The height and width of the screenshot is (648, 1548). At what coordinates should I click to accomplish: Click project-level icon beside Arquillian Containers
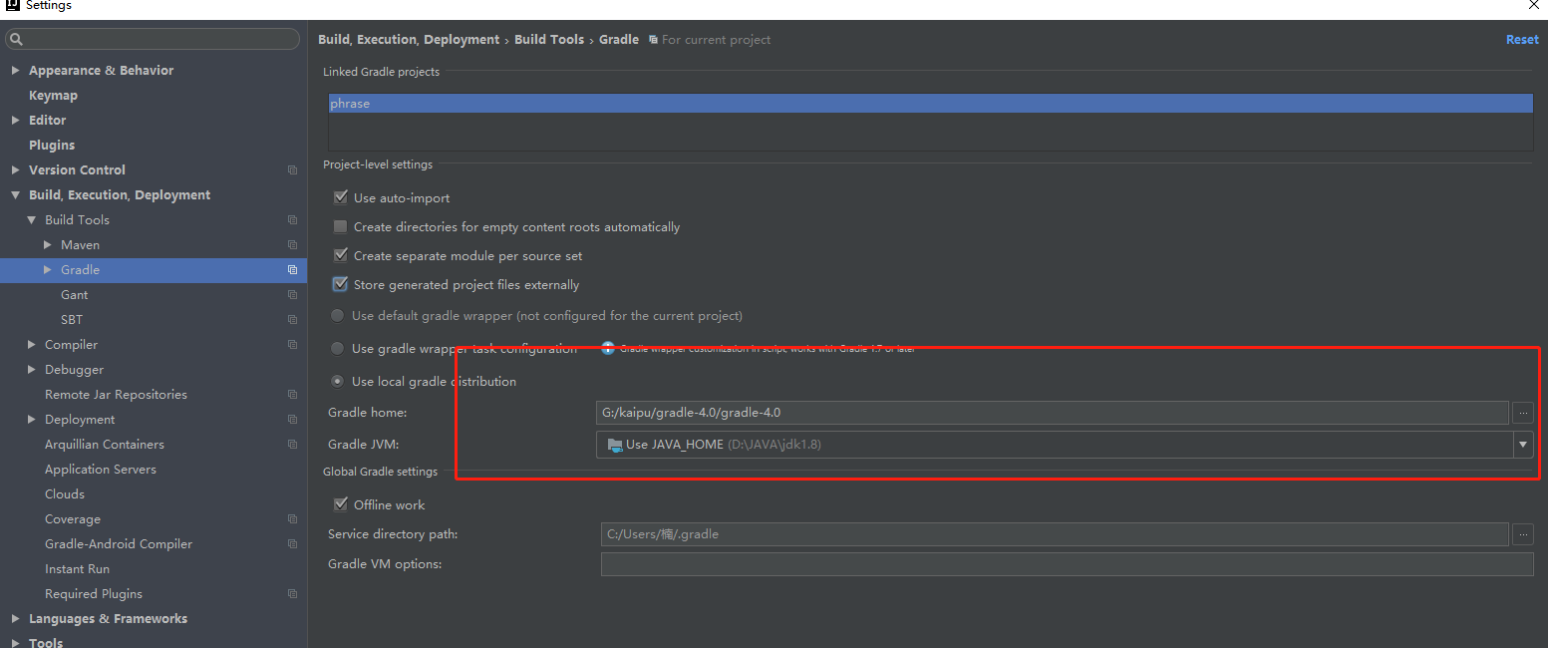[292, 445]
